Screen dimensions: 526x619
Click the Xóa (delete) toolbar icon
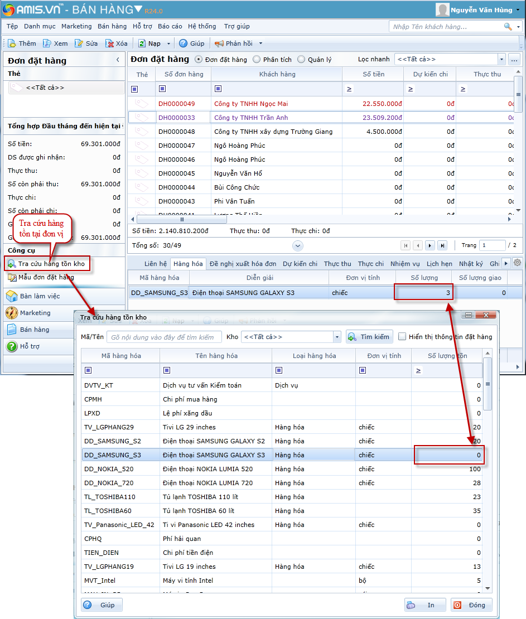tap(109, 43)
